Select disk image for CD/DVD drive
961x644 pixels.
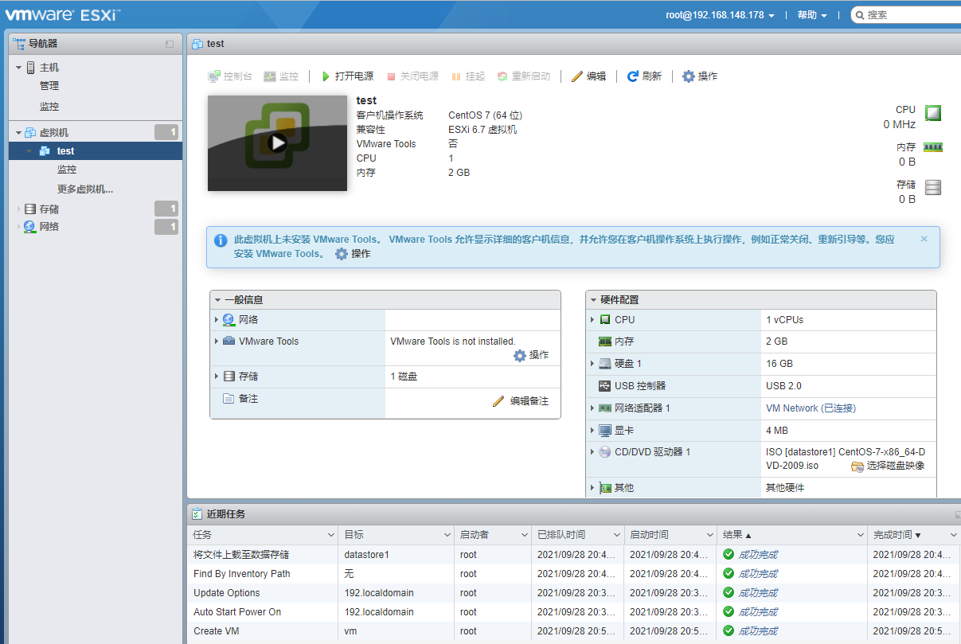tap(887, 466)
